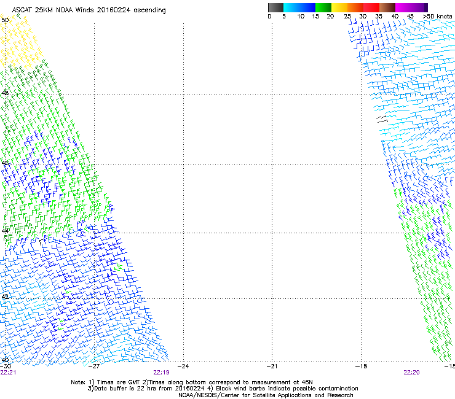Image resolution: width=455 pixels, height=399 pixels.
Task: Click the latitude label 50
Action: (5, 20)
